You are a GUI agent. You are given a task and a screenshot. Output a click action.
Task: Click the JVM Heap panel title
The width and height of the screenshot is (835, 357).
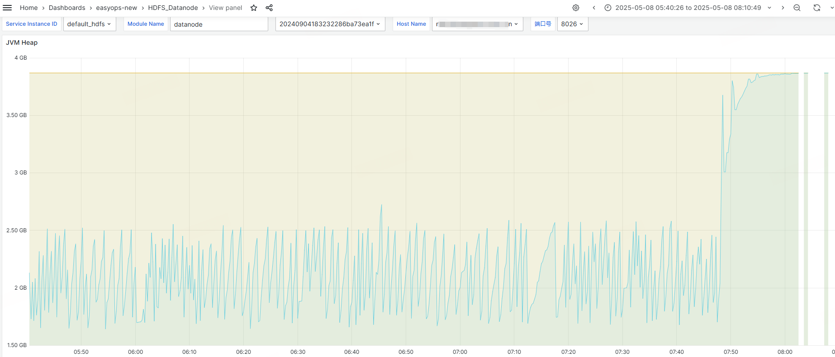point(22,42)
